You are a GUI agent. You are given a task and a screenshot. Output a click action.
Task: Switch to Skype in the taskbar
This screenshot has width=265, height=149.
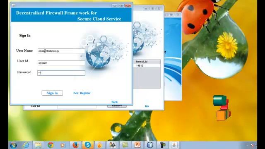(x=88, y=145)
